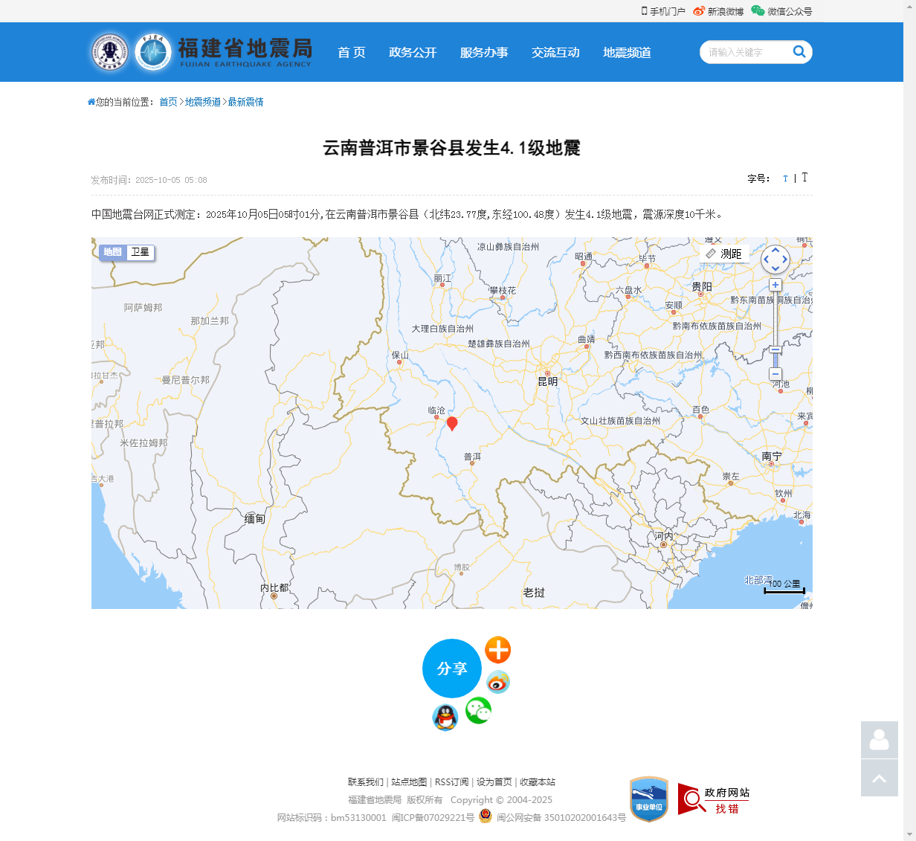Zoom out with the map minus button
Screen dimensions: 916x841
click(775, 374)
